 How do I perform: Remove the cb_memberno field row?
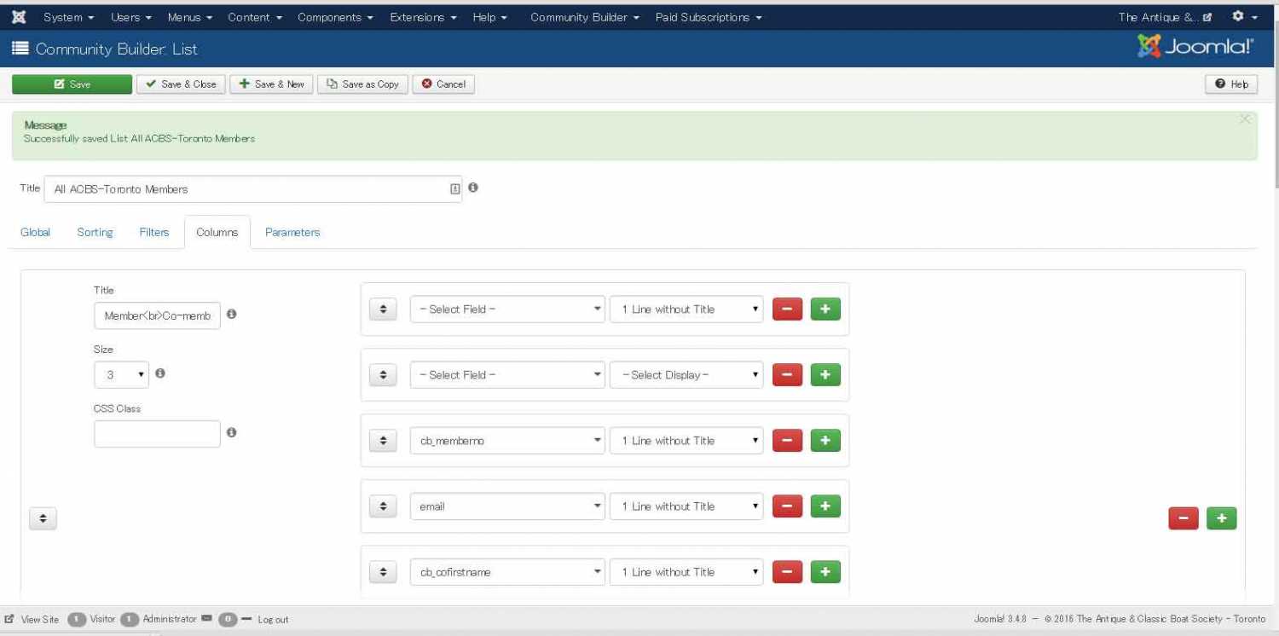[x=787, y=441]
